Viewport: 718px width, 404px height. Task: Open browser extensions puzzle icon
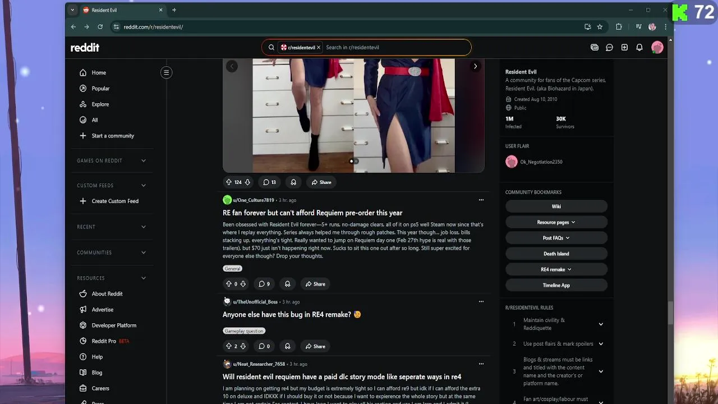(619, 26)
